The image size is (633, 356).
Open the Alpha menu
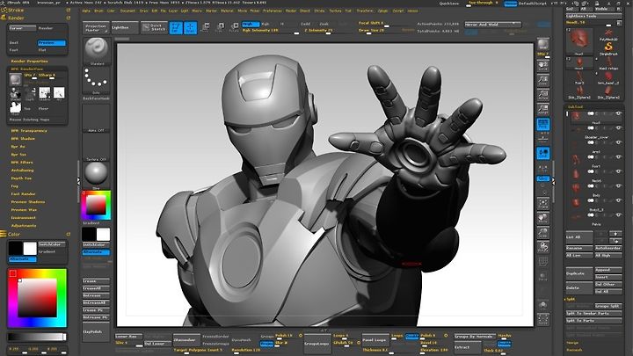(x=86, y=11)
